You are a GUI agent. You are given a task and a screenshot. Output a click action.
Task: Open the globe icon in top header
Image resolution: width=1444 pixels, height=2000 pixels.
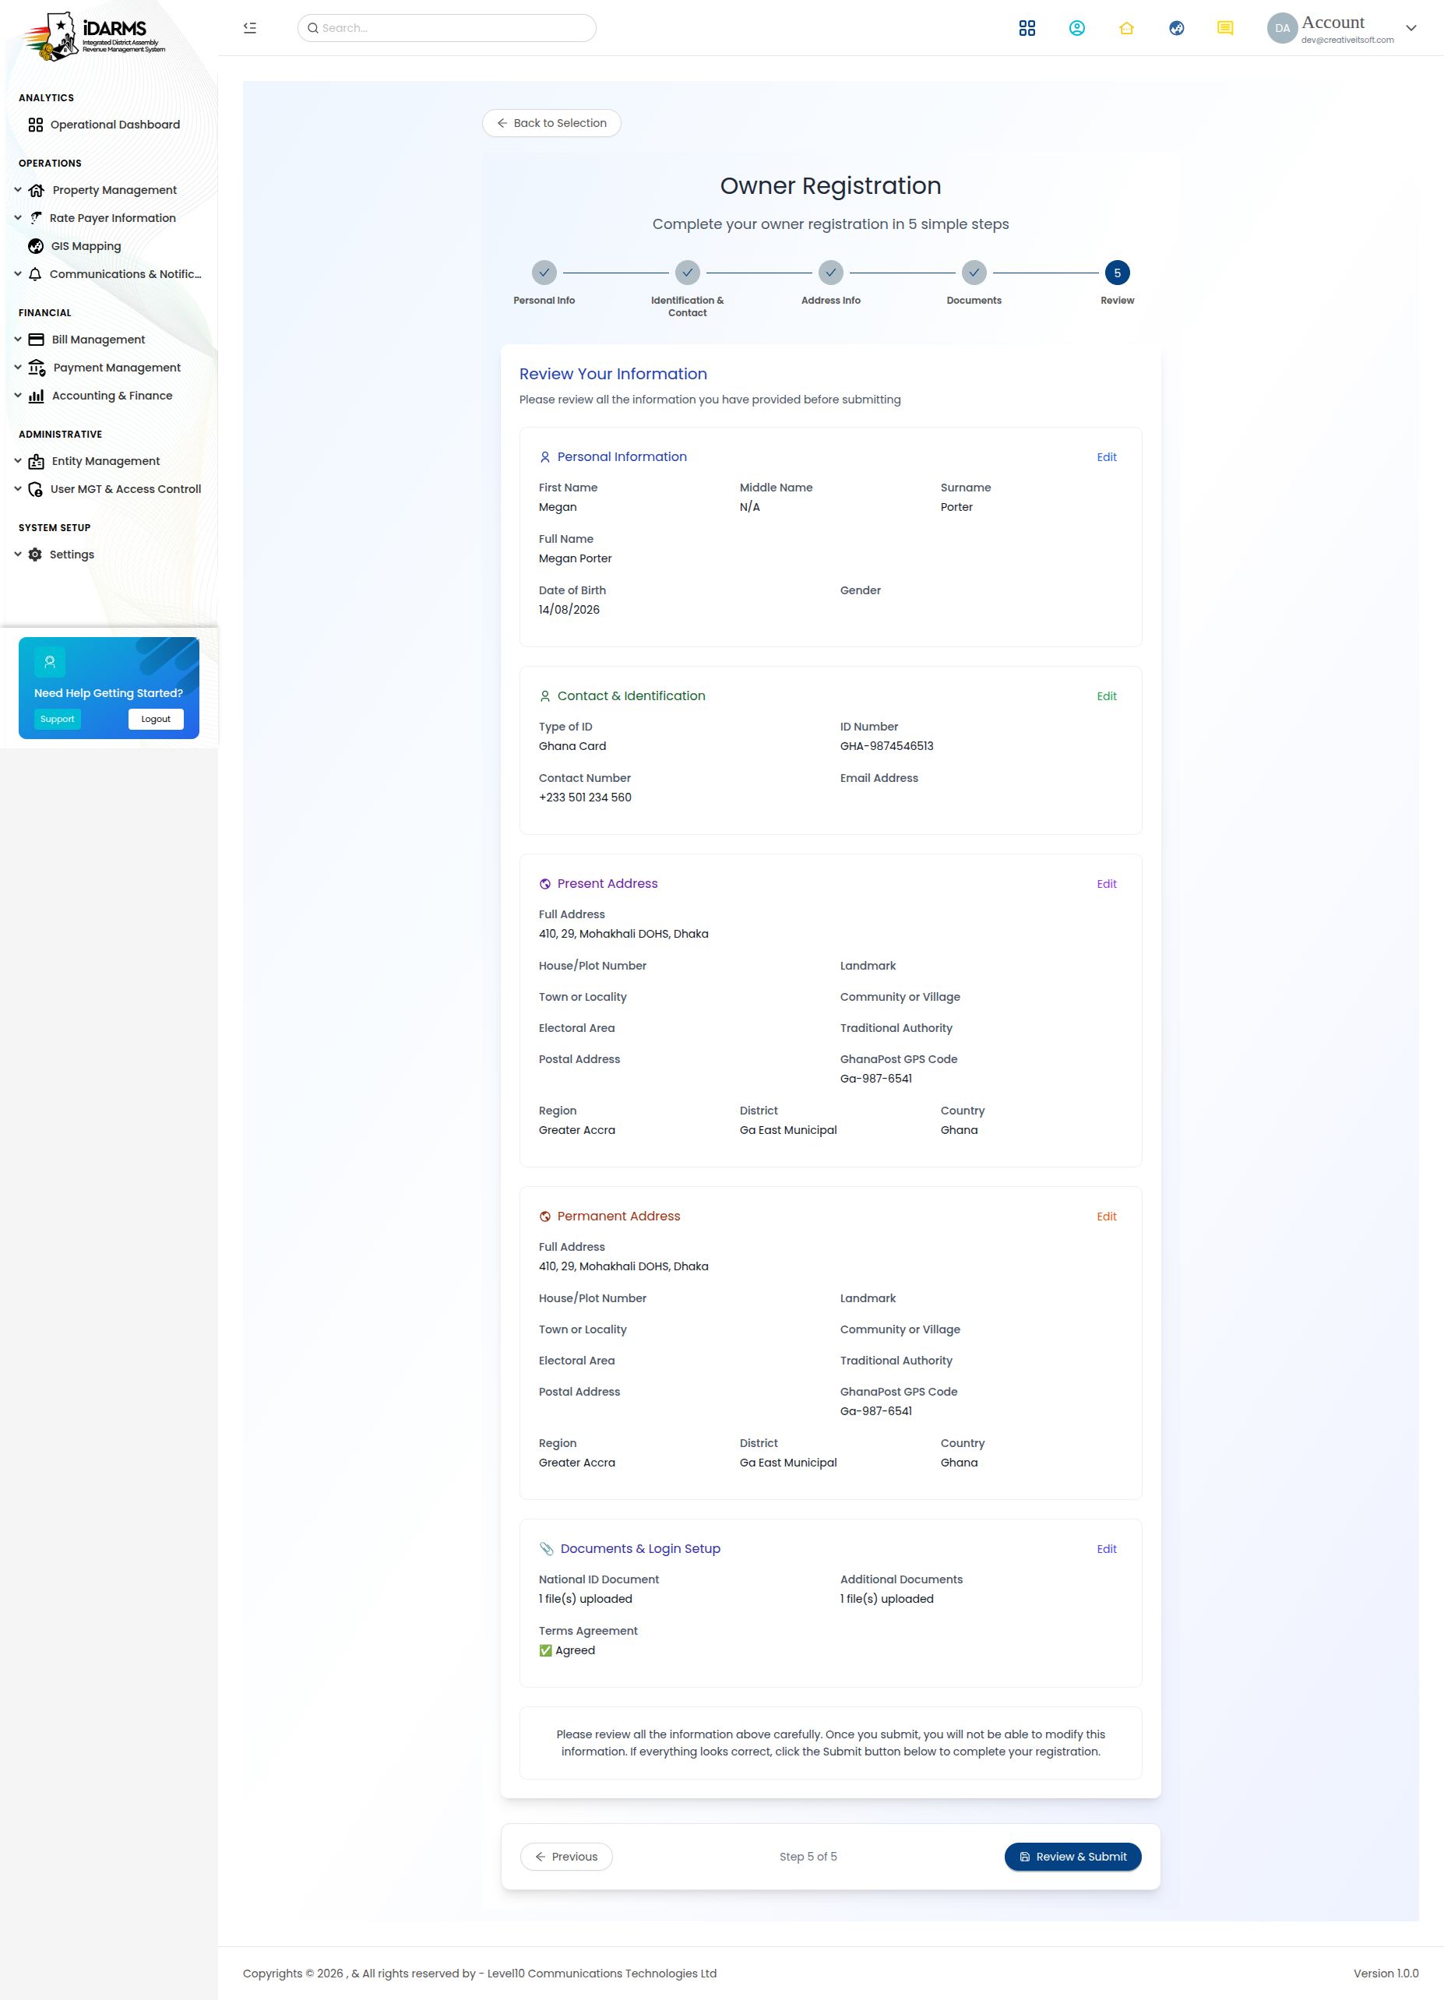[x=1176, y=28]
